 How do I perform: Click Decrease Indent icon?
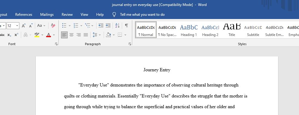(x=101, y=26)
